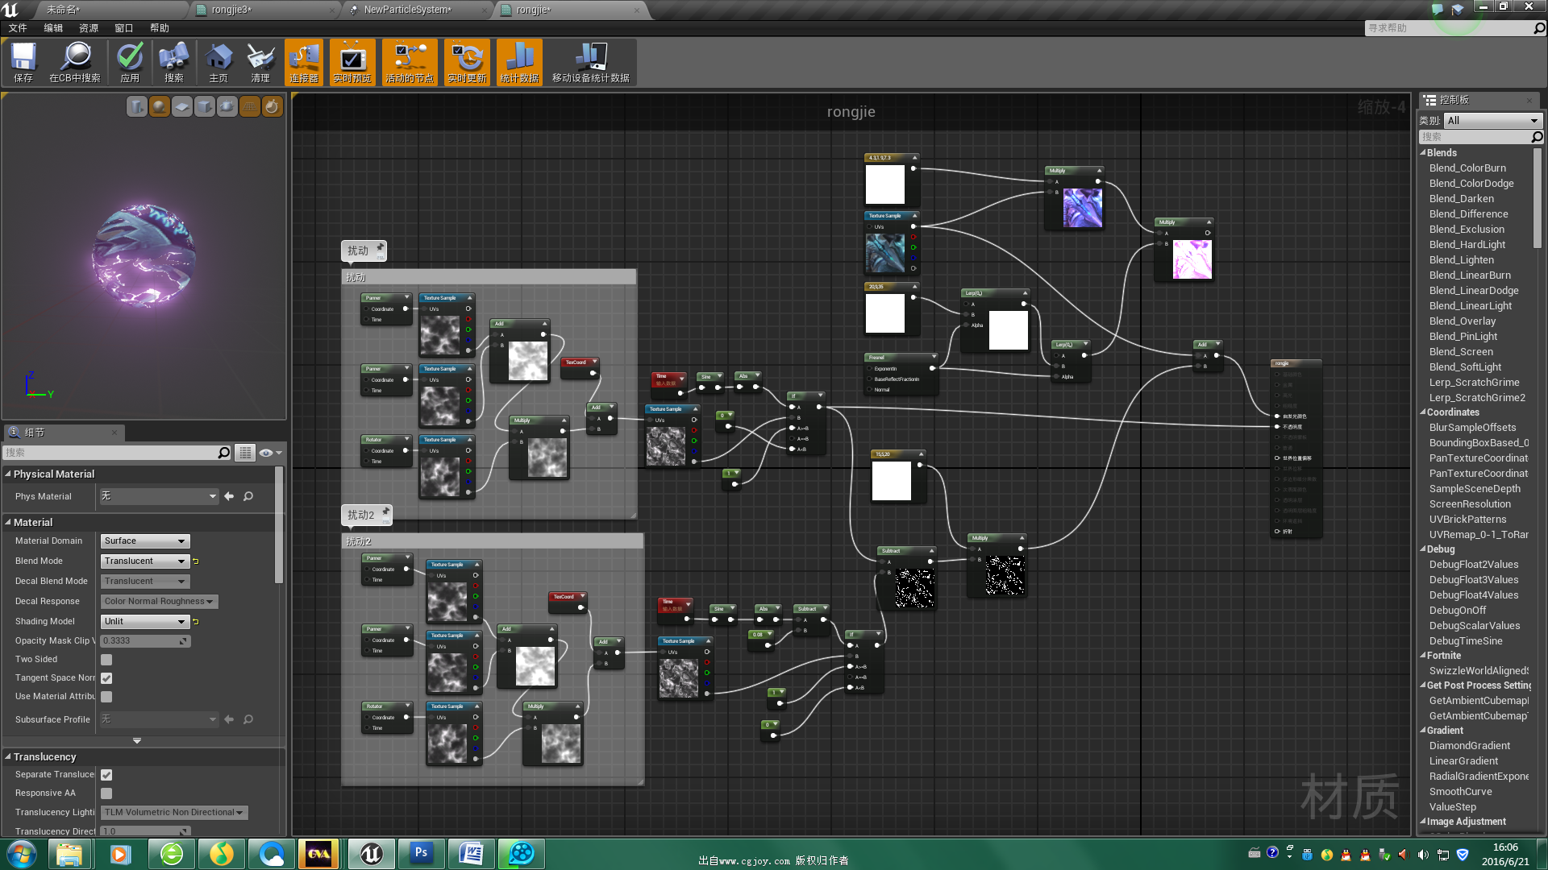Click the Details panel property matrix icon

245,453
